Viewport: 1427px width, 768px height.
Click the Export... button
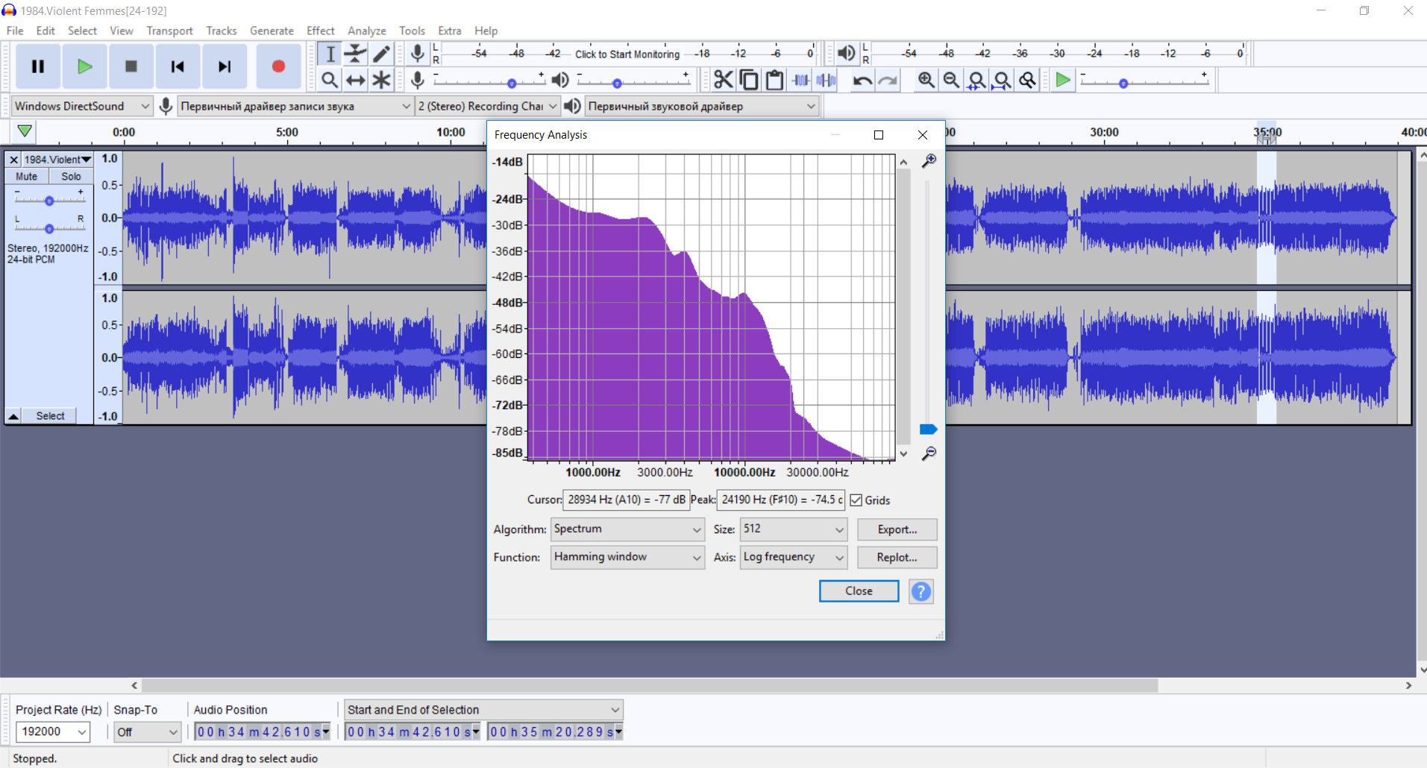tap(897, 529)
